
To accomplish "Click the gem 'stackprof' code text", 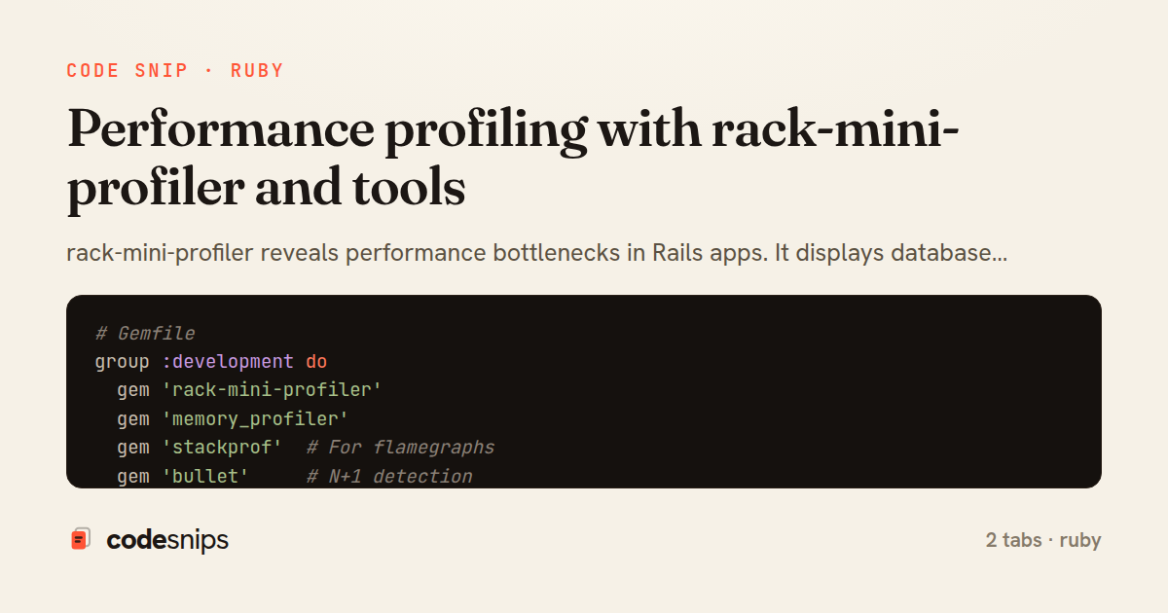I will (200, 448).
